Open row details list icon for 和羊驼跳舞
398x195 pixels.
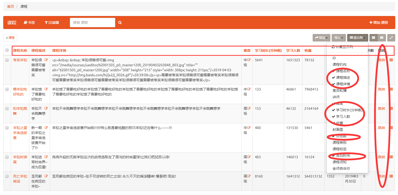click(391, 108)
